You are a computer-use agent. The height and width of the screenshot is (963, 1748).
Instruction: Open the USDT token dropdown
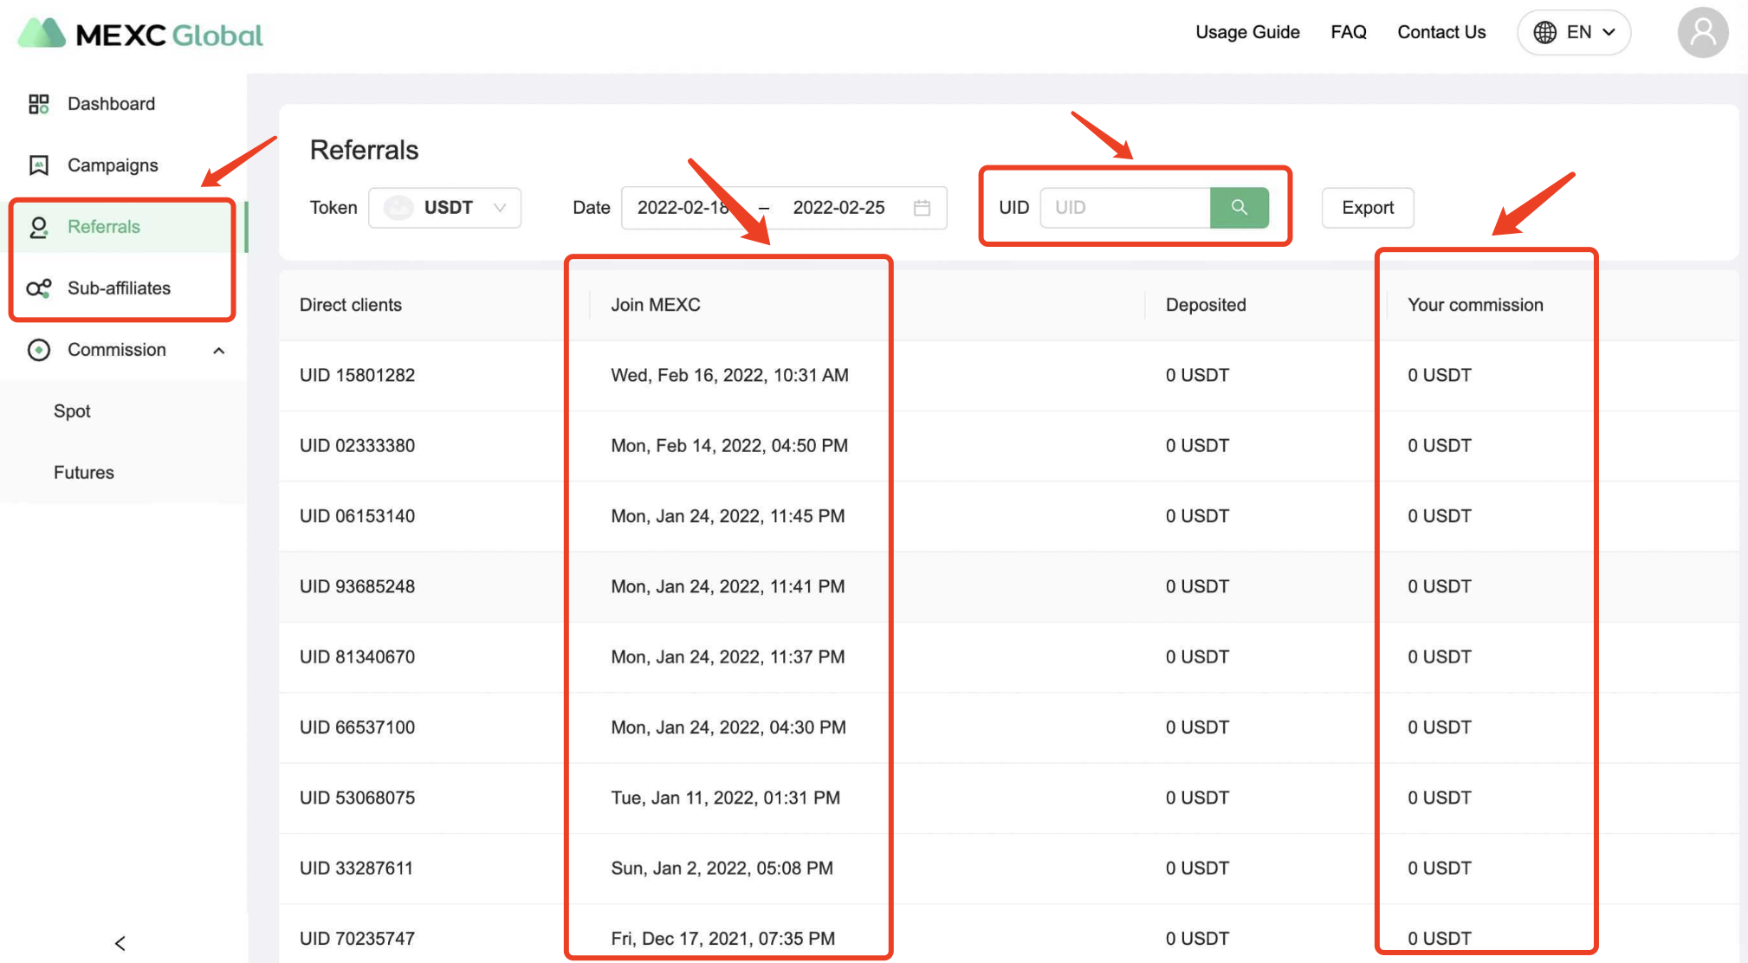click(x=444, y=208)
